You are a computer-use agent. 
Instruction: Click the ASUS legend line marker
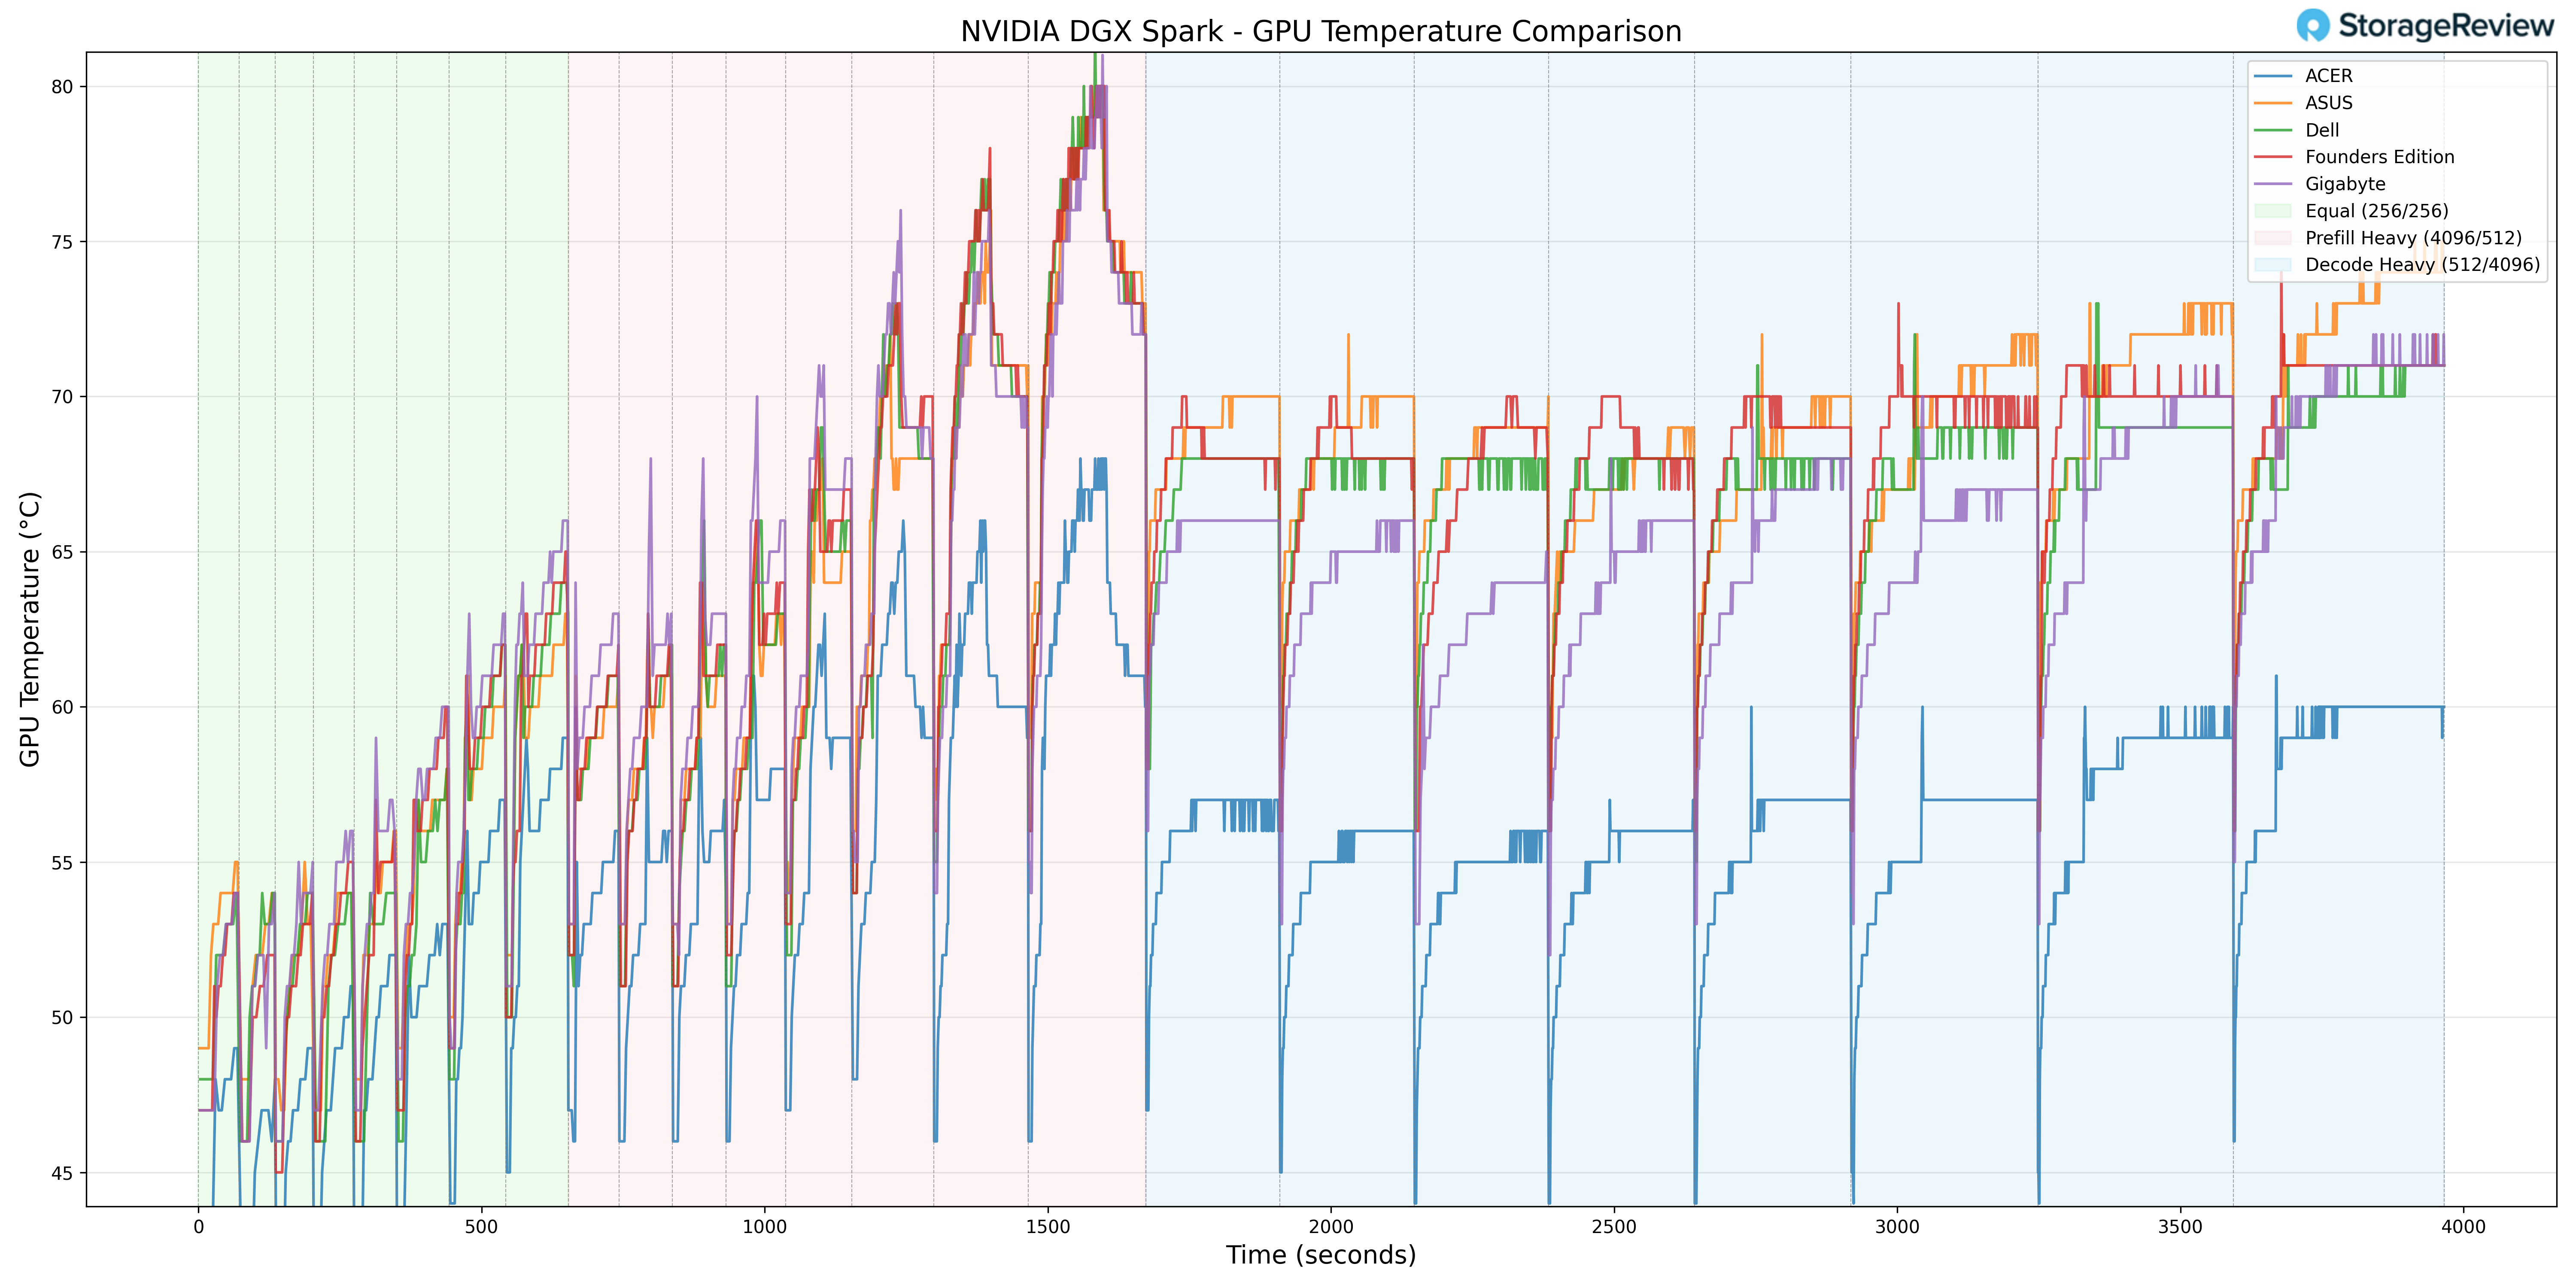[2273, 103]
